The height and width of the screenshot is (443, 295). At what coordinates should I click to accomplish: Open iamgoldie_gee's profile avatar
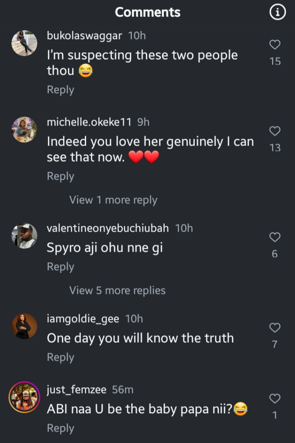tap(24, 326)
